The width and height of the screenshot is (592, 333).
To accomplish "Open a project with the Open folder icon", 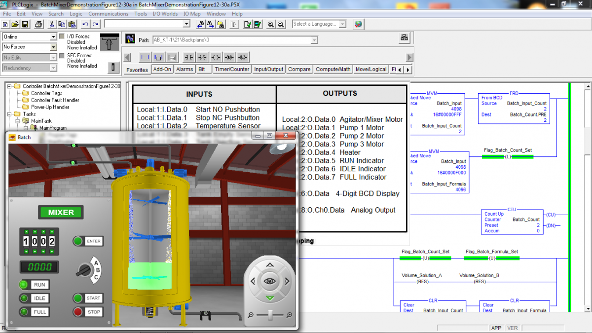I will (15, 24).
